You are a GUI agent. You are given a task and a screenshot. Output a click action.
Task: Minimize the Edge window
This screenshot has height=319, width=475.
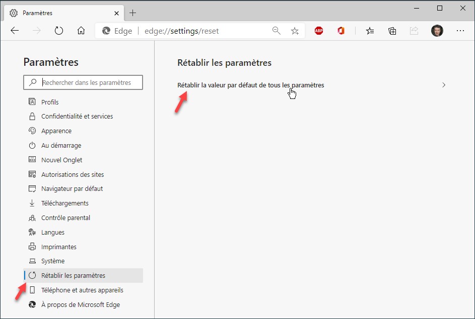[417, 8]
